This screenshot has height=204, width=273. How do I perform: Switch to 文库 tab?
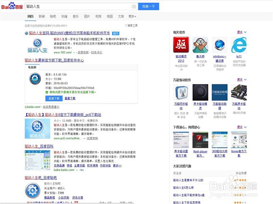click(121, 16)
